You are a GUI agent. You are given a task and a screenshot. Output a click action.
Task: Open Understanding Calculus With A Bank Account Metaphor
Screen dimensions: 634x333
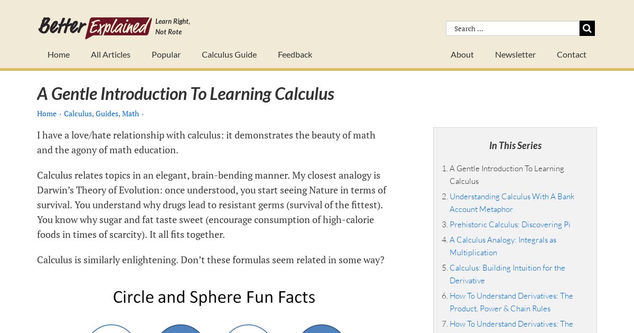[512, 202]
